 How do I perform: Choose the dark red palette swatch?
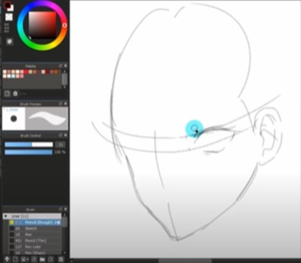pos(47,72)
